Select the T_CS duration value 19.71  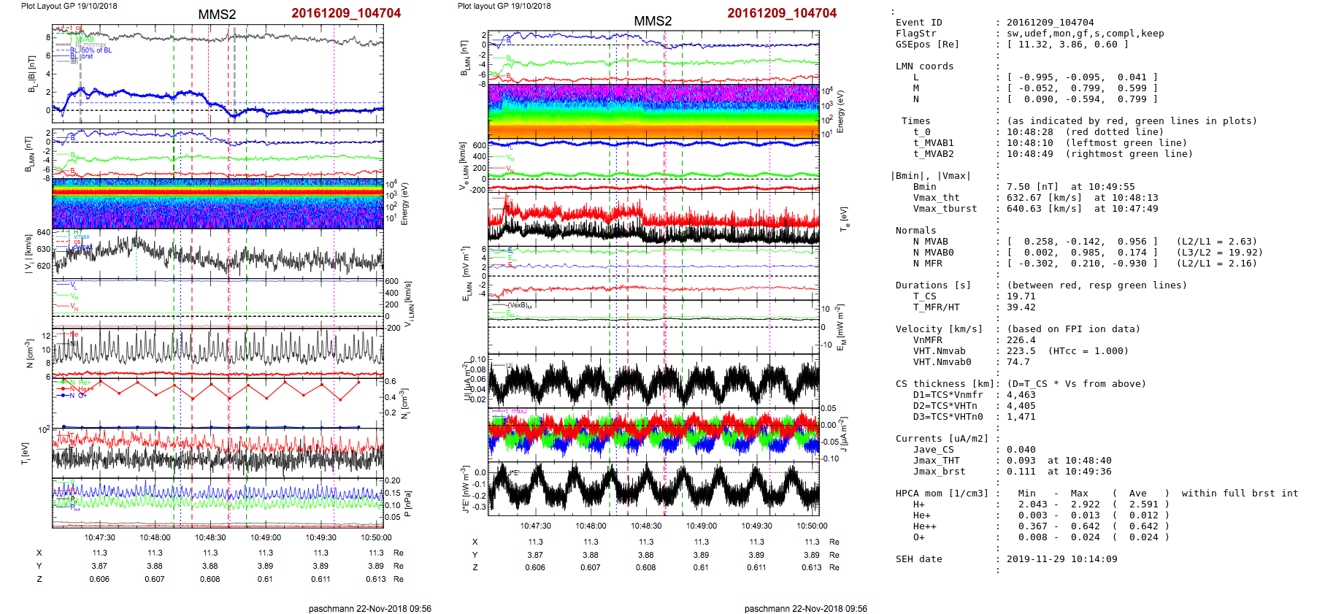[1021, 296]
